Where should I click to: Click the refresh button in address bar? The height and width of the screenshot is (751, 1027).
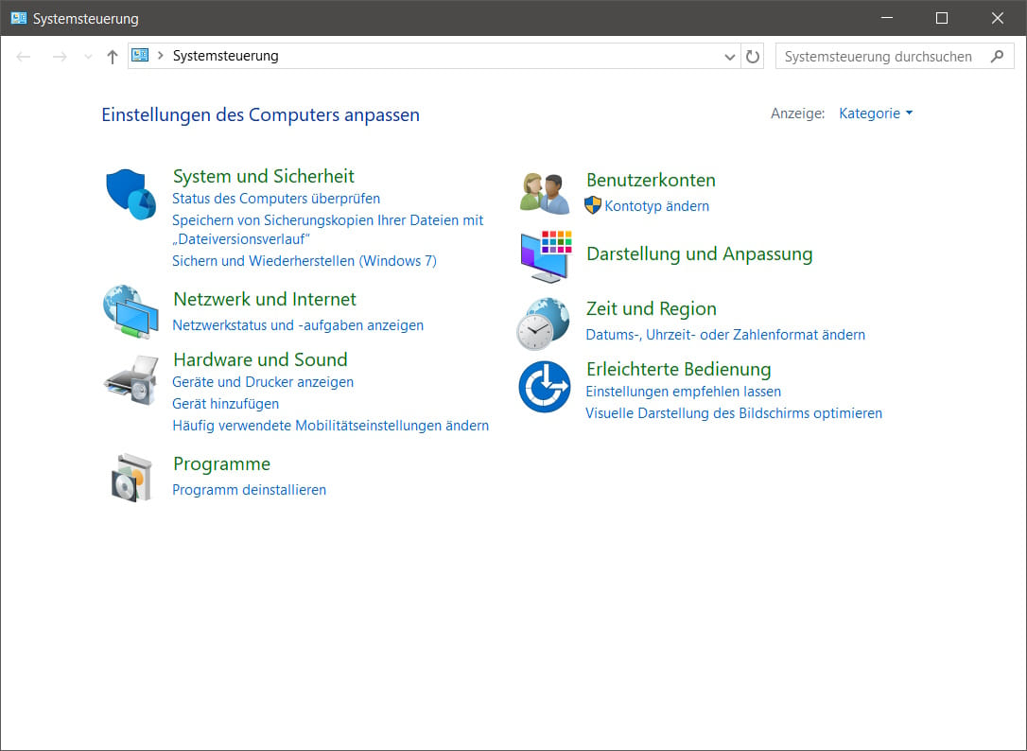[x=753, y=57]
